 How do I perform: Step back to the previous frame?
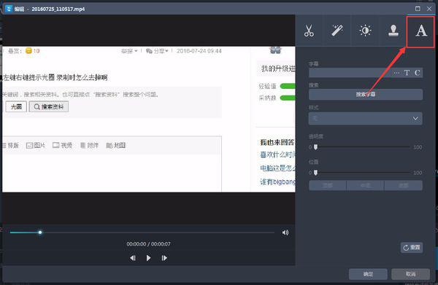point(133,258)
